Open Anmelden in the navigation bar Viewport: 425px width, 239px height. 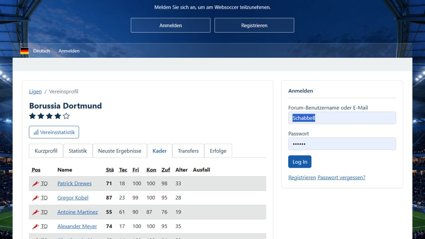[69, 51]
